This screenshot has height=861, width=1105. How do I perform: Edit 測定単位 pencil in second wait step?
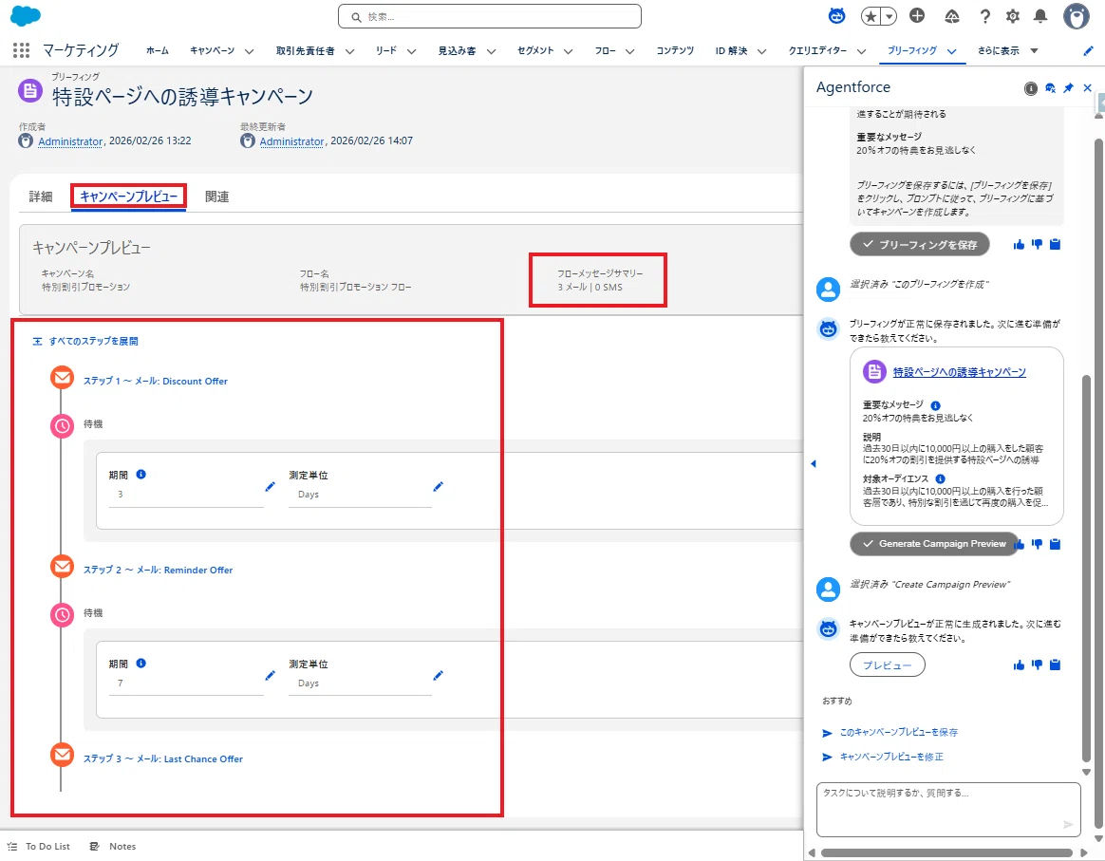click(x=438, y=676)
